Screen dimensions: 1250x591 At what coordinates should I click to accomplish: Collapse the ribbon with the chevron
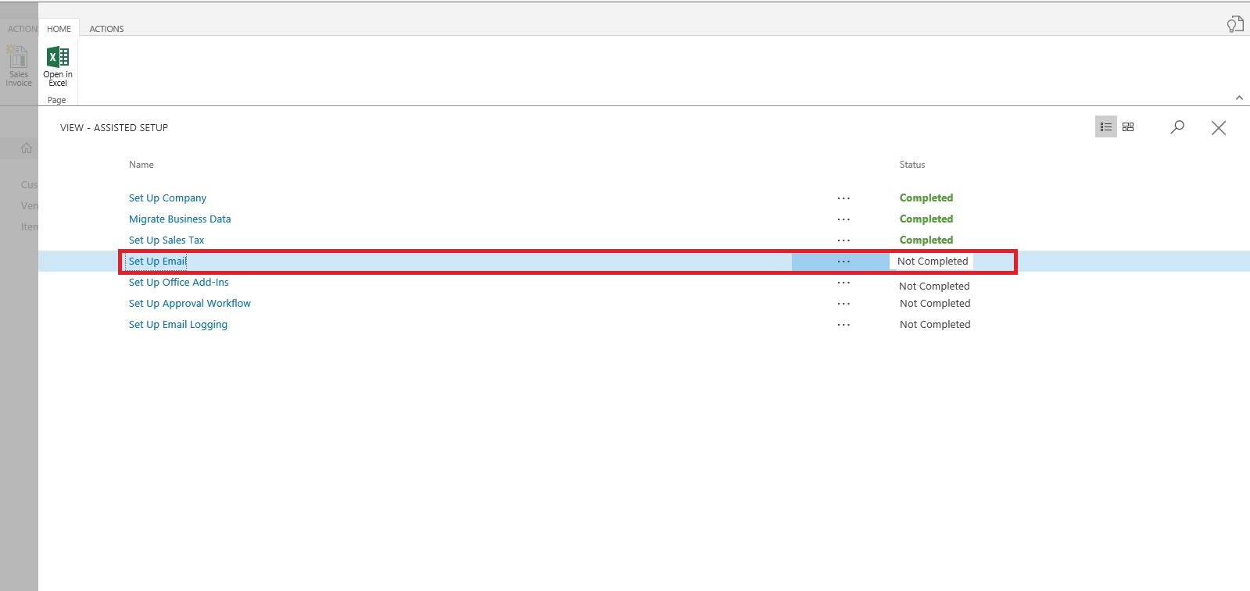1239,98
